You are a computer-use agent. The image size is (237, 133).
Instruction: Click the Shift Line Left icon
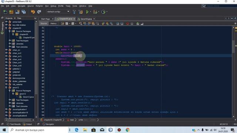click(118, 24)
